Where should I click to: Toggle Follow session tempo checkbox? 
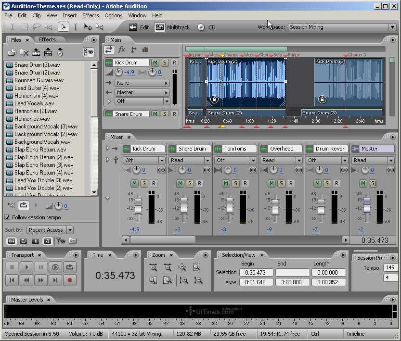tap(7, 217)
